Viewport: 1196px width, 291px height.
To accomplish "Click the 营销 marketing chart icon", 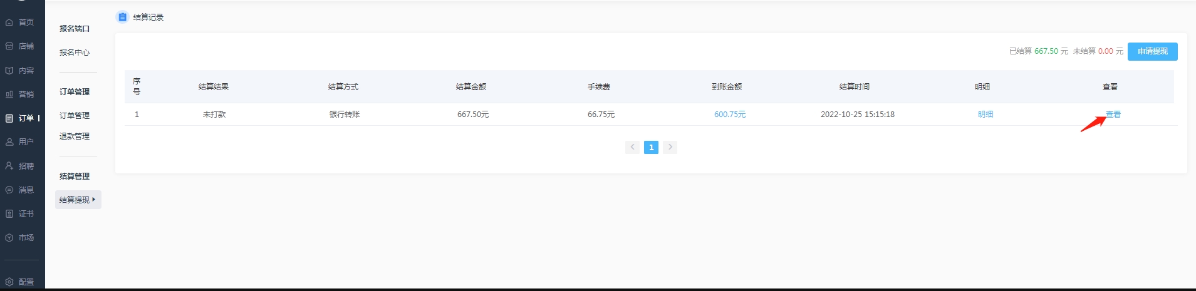I will point(9,94).
